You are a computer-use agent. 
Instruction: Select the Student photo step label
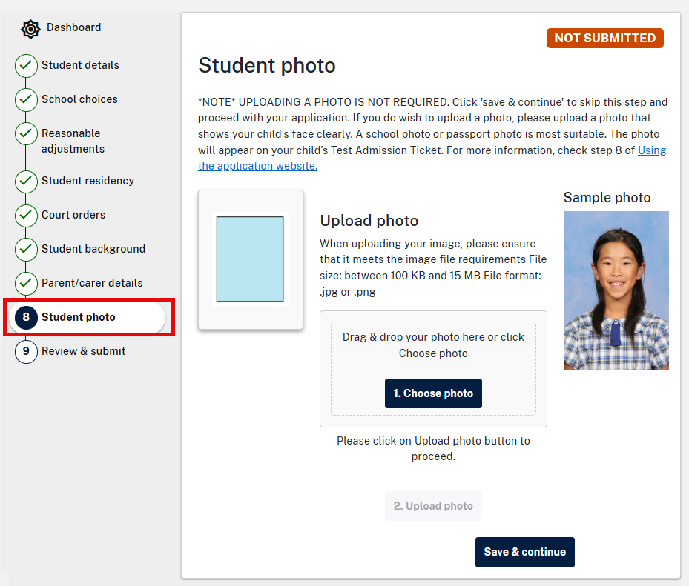(x=78, y=317)
